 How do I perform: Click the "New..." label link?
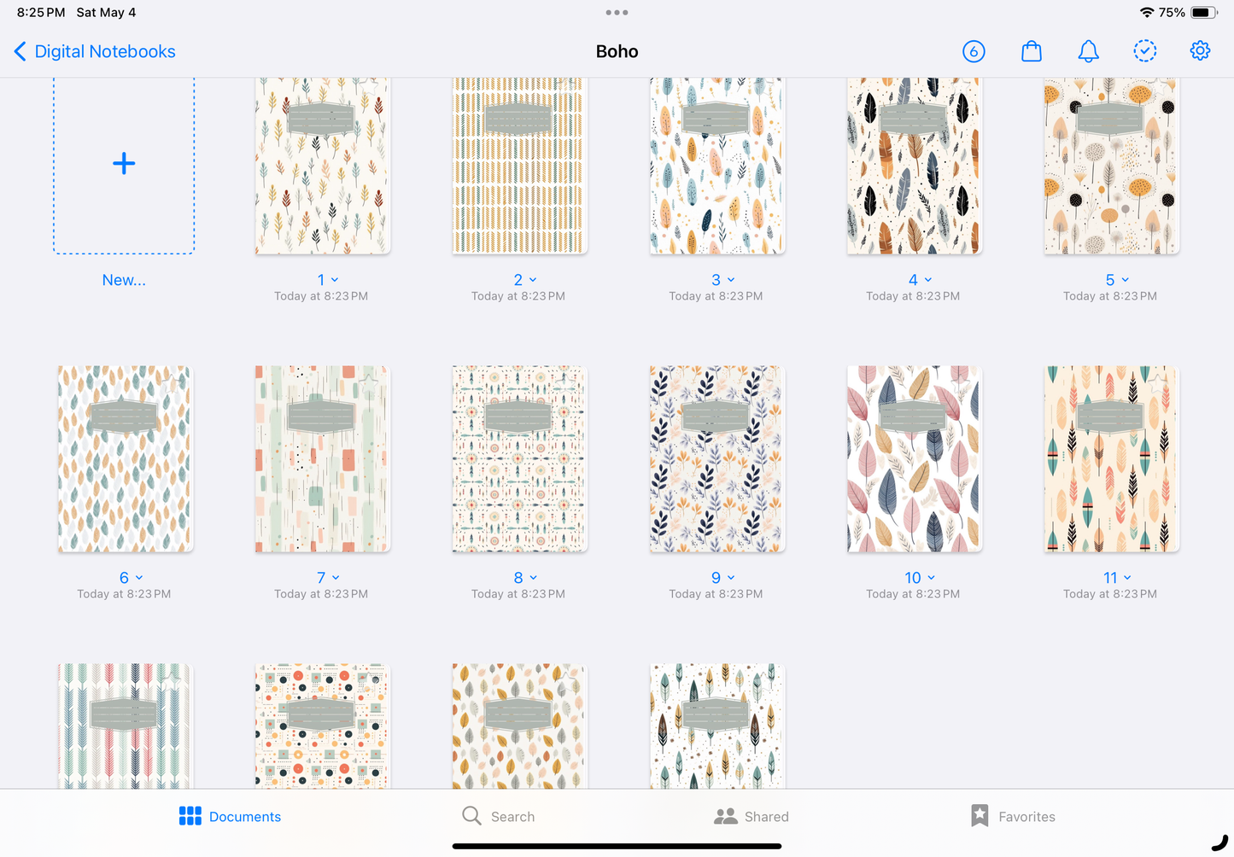pyautogui.click(x=124, y=280)
